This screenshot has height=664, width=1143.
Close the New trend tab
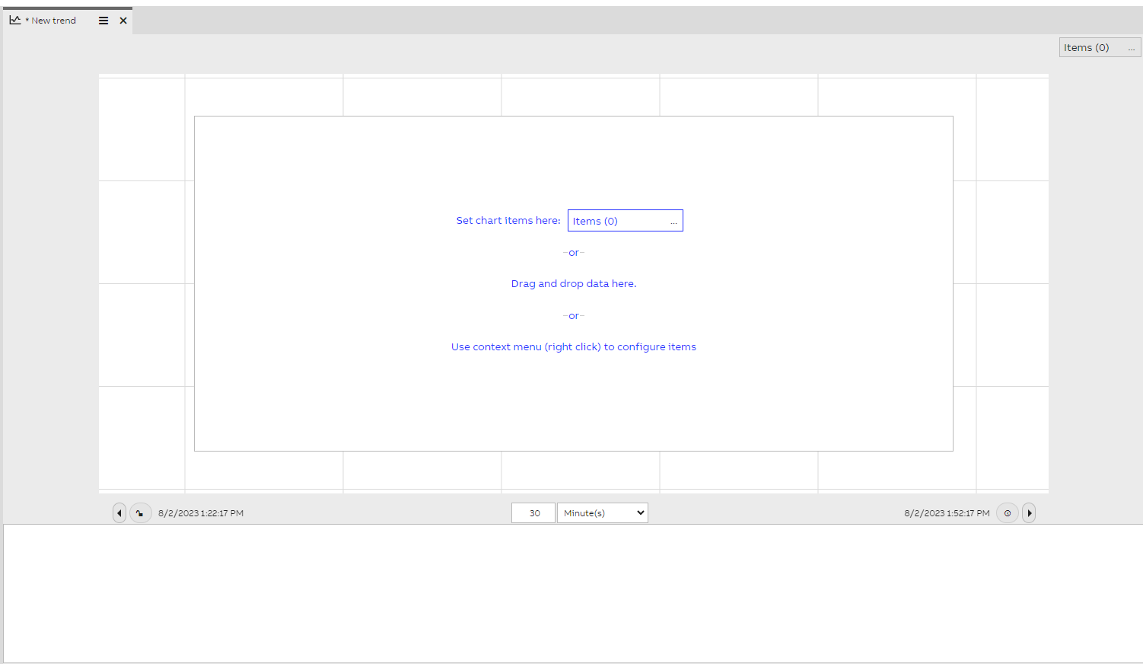[123, 21]
